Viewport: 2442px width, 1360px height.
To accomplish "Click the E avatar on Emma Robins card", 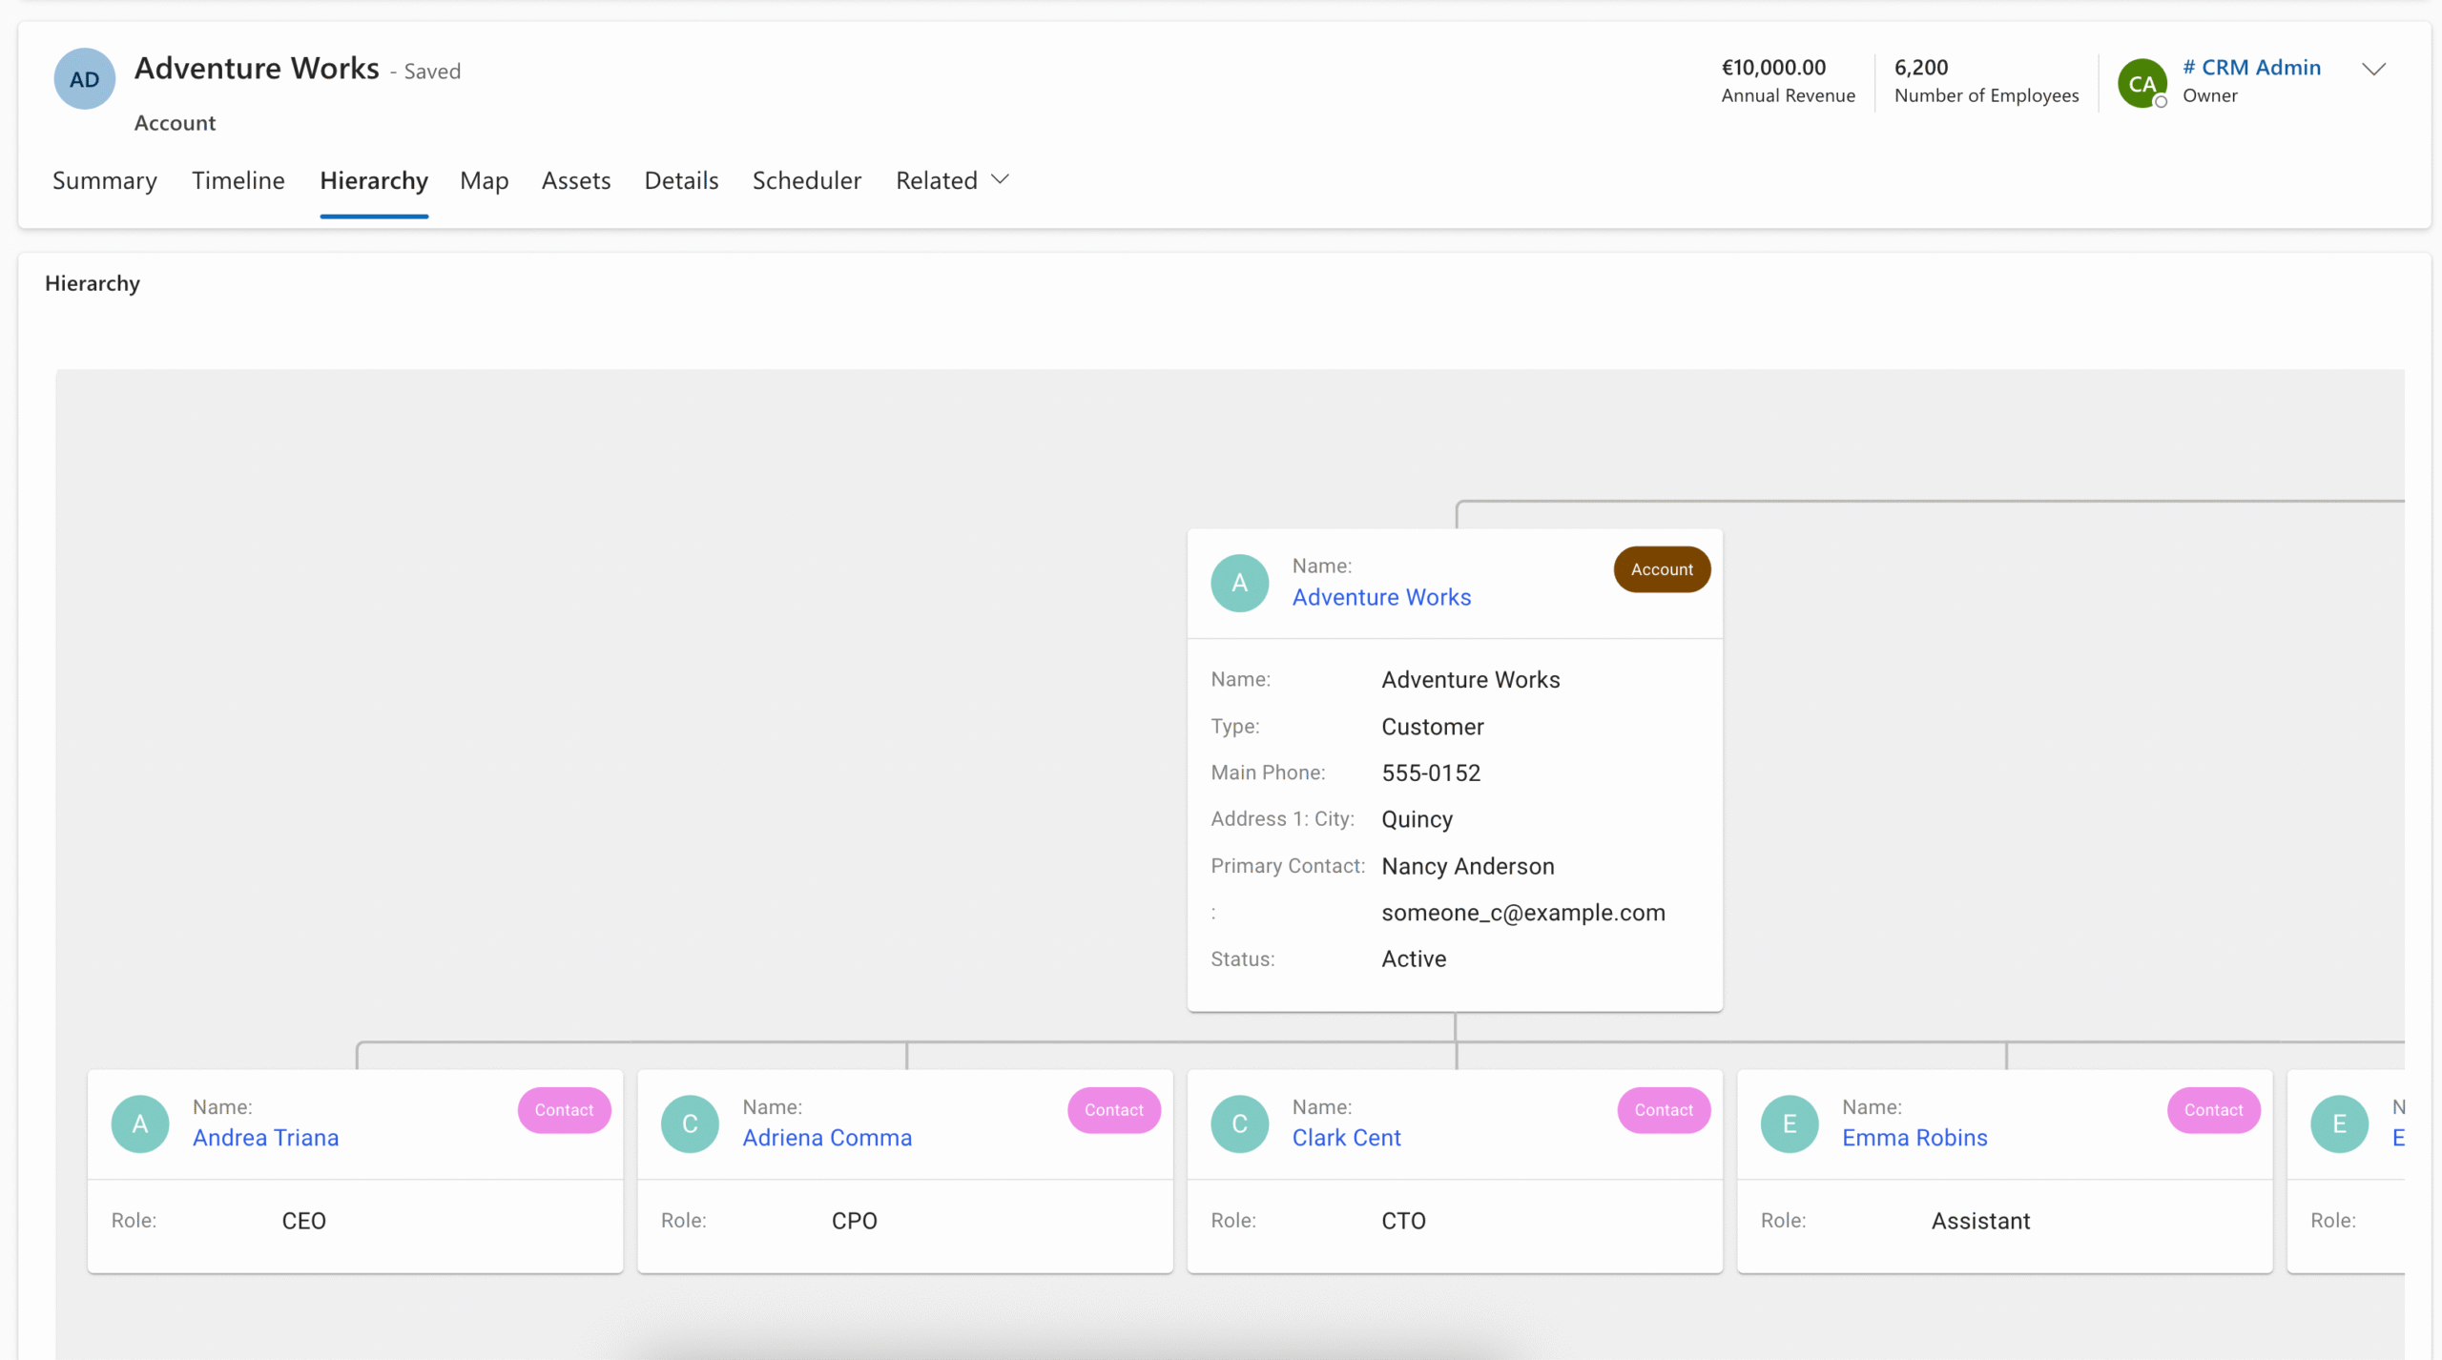I will (1790, 1123).
